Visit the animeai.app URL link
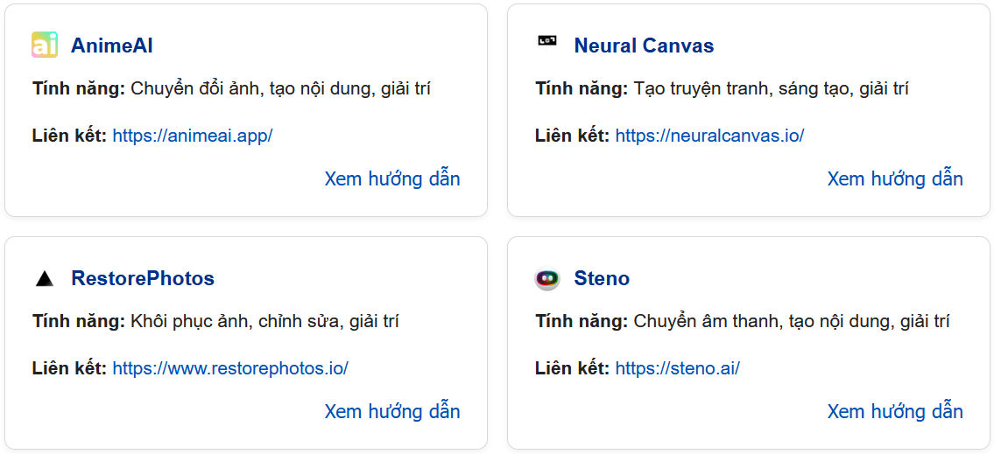The height and width of the screenshot is (454, 994). (x=193, y=136)
